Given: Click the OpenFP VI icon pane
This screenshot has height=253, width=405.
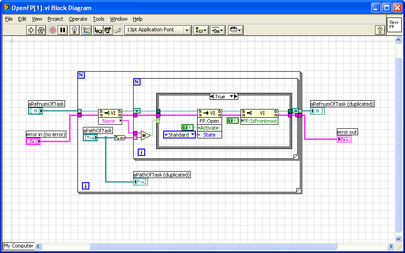Looking at the screenshot, I should [x=393, y=24].
